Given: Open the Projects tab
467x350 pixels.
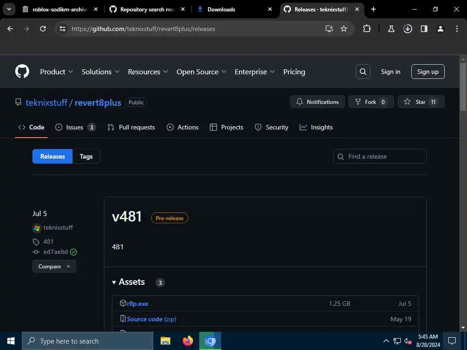Looking at the screenshot, I should [x=226, y=127].
